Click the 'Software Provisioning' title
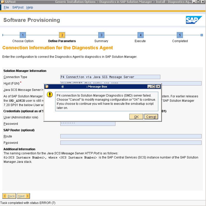The image size is (206, 206). click(32, 20)
